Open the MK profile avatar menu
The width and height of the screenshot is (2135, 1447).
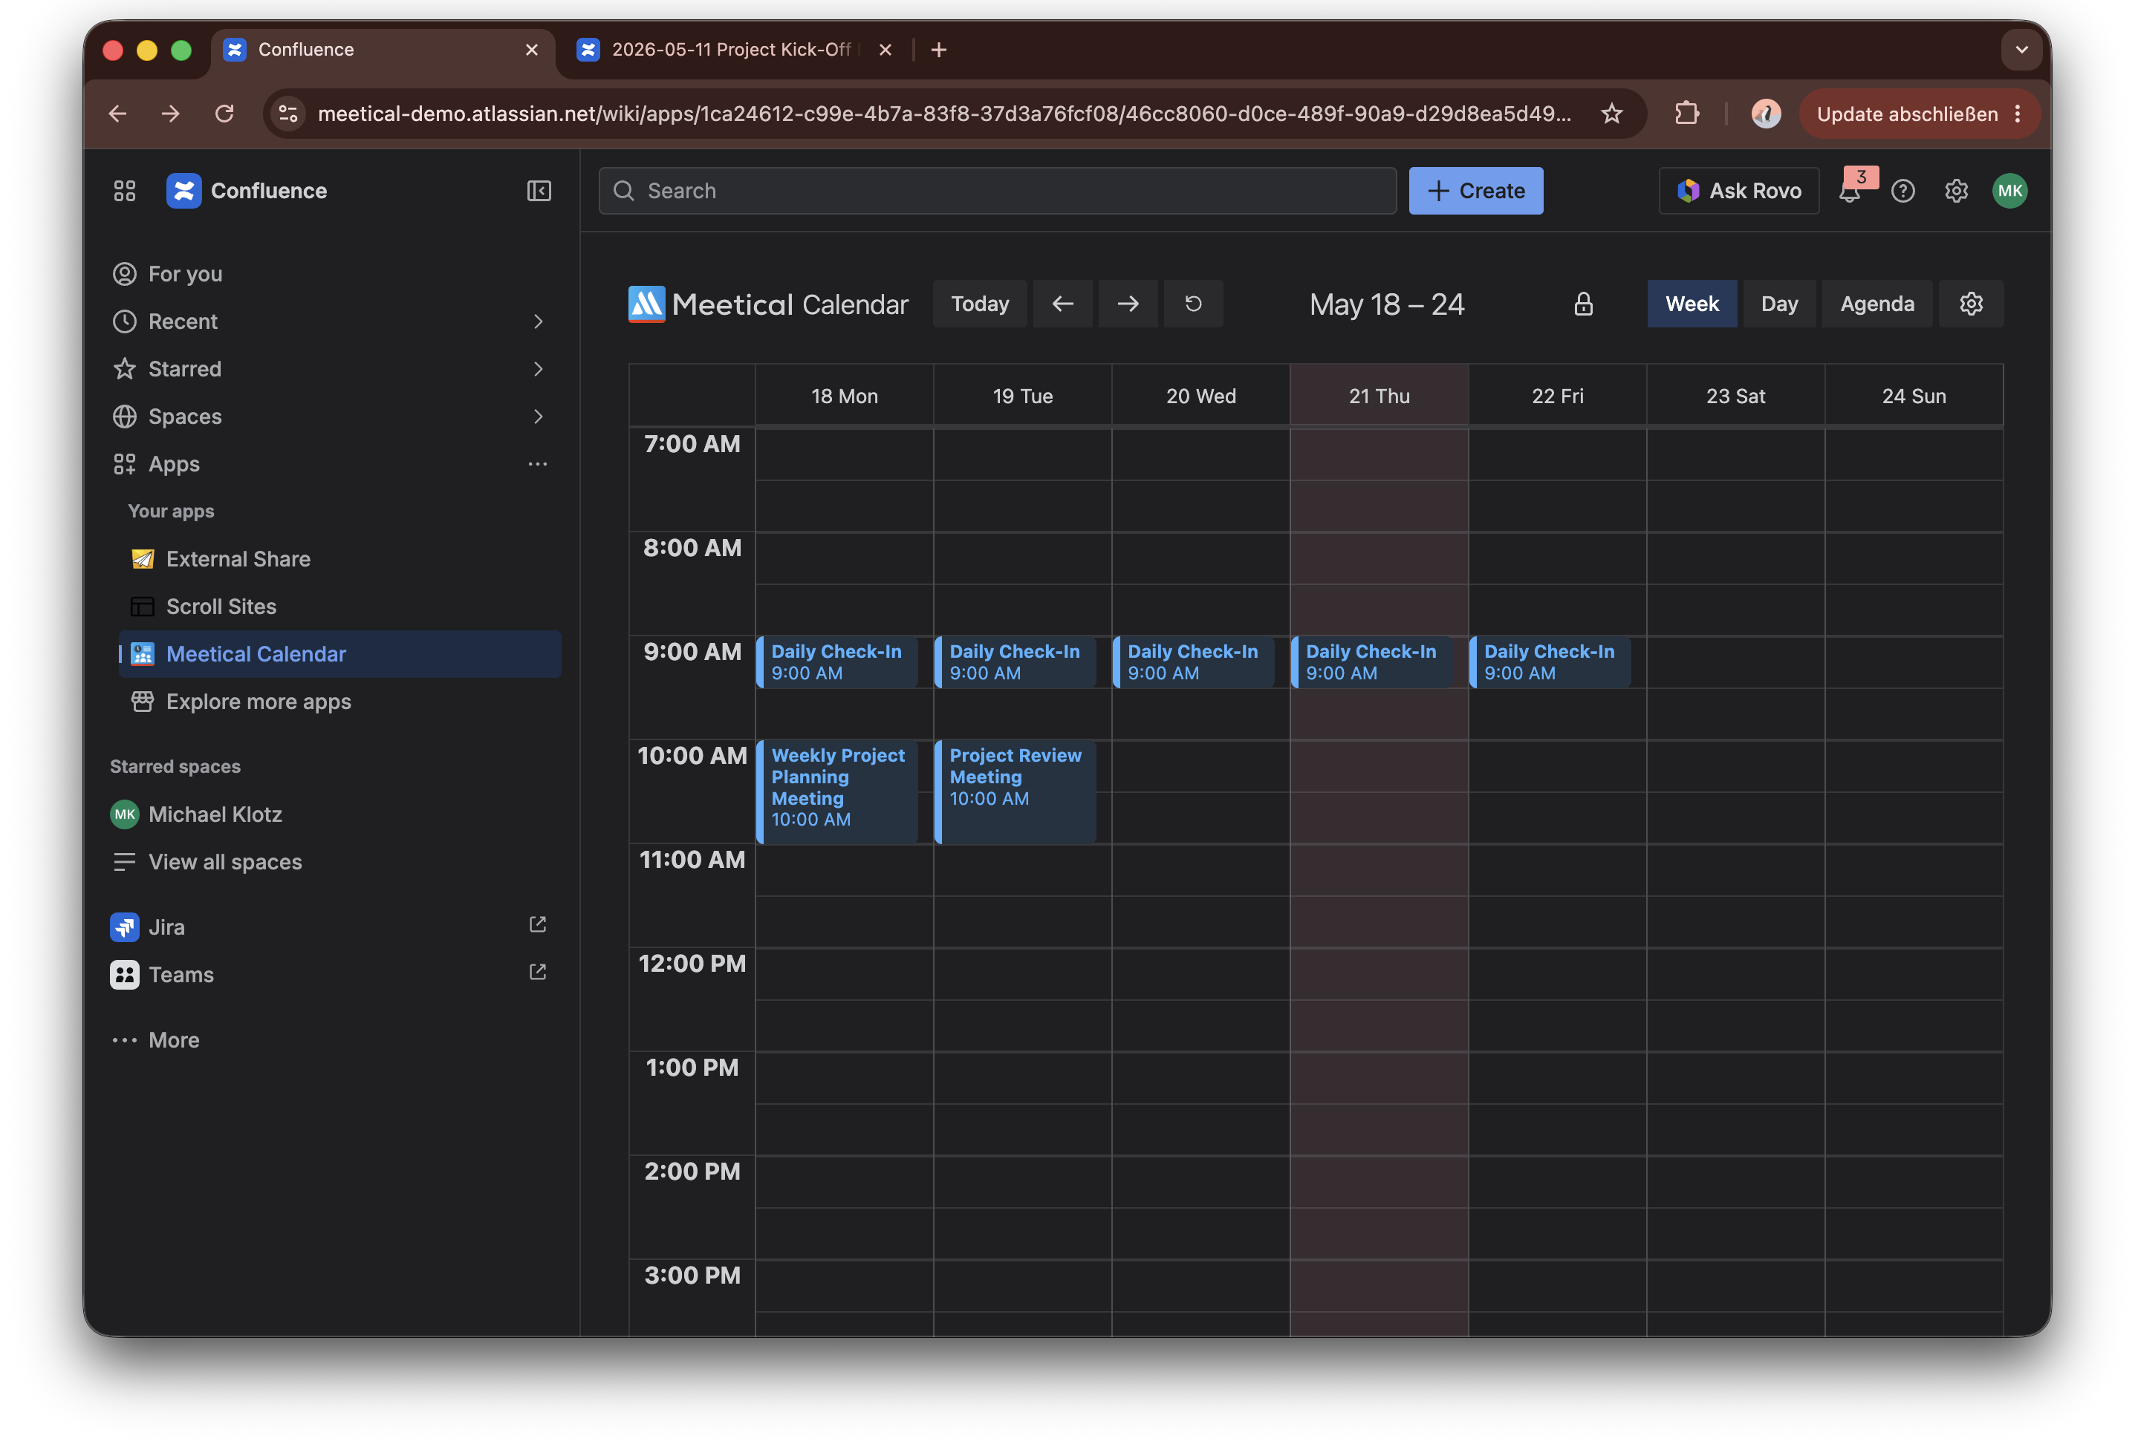pyautogui.click(x=2009, y=191)
